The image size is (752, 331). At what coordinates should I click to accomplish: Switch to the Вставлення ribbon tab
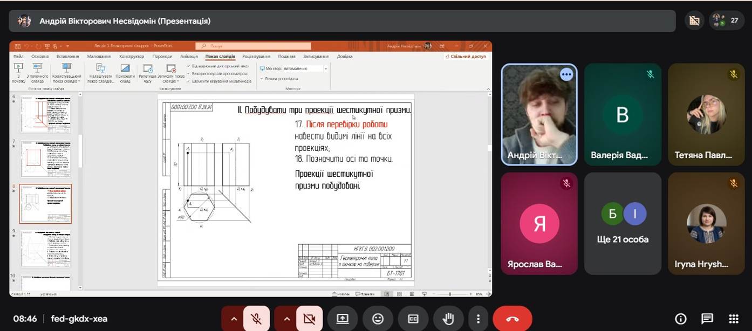coord(67,56)
